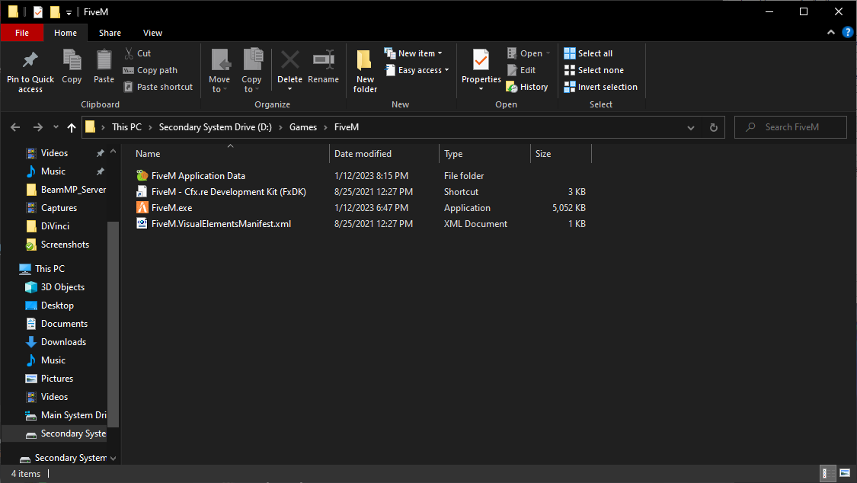Click the Open ribbon button
Viewport: 857px width, 483px height.
click(529, 53)
